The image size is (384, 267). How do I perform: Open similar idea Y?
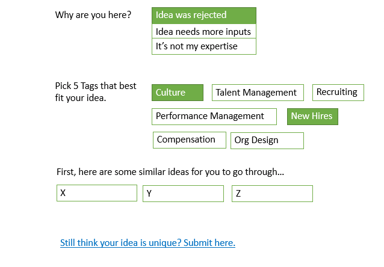(x=183, y=194)
